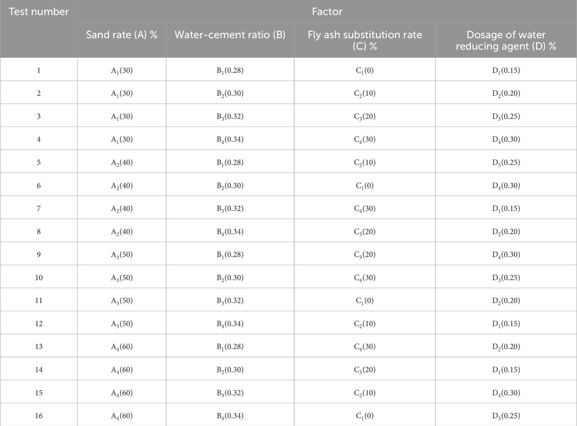577x426 pixels.
Task: Select B2(0.30) in test row 2
Action: (x=230, y=93)
